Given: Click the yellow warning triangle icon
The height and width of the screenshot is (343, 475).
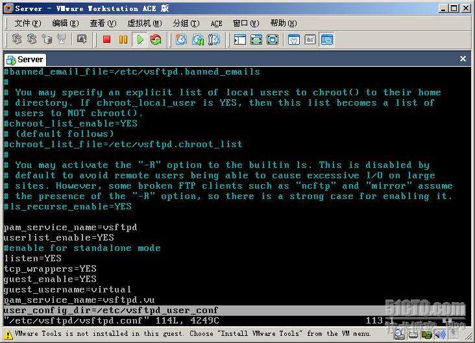Looking at the screenshot, I should click(8, 335).
